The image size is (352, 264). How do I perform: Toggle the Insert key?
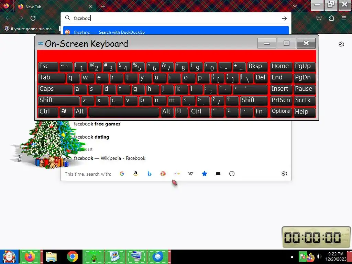click(281, 90)
